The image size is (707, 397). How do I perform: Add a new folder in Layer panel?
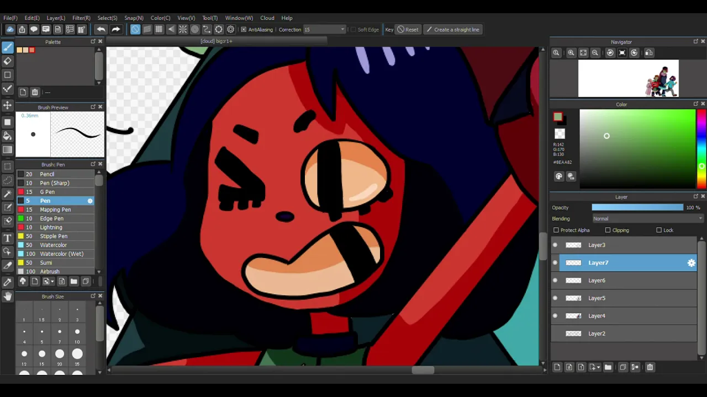(608, 367)
